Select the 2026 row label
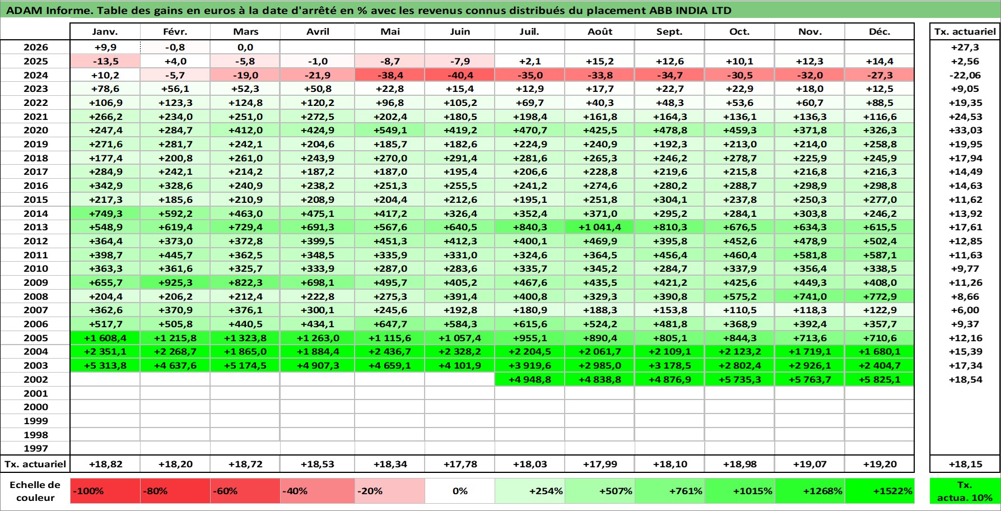Viewport: 1001px width, 511px height. click(35, 48)
